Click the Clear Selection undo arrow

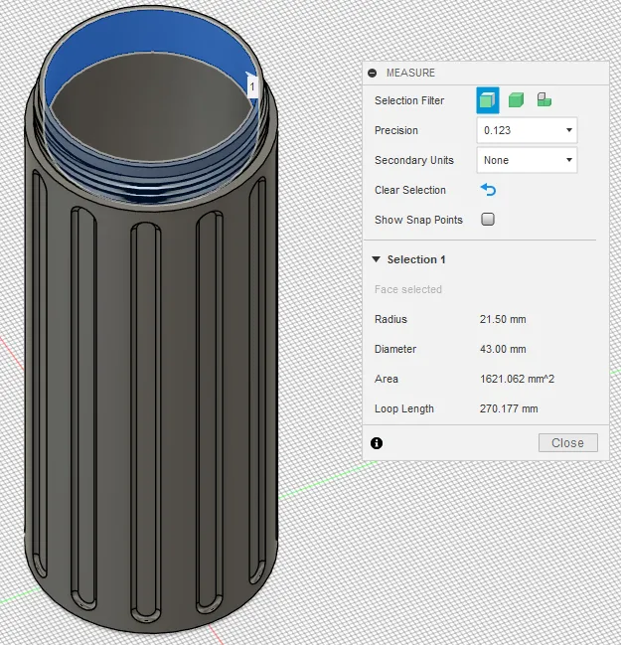(x=487, y=190)
